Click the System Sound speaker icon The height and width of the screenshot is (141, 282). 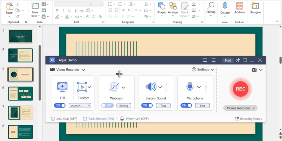151,87
